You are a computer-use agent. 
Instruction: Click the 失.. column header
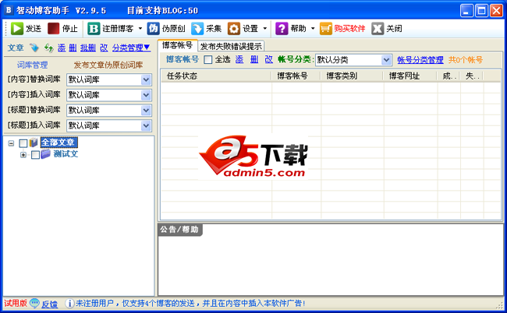coord(471,76)
